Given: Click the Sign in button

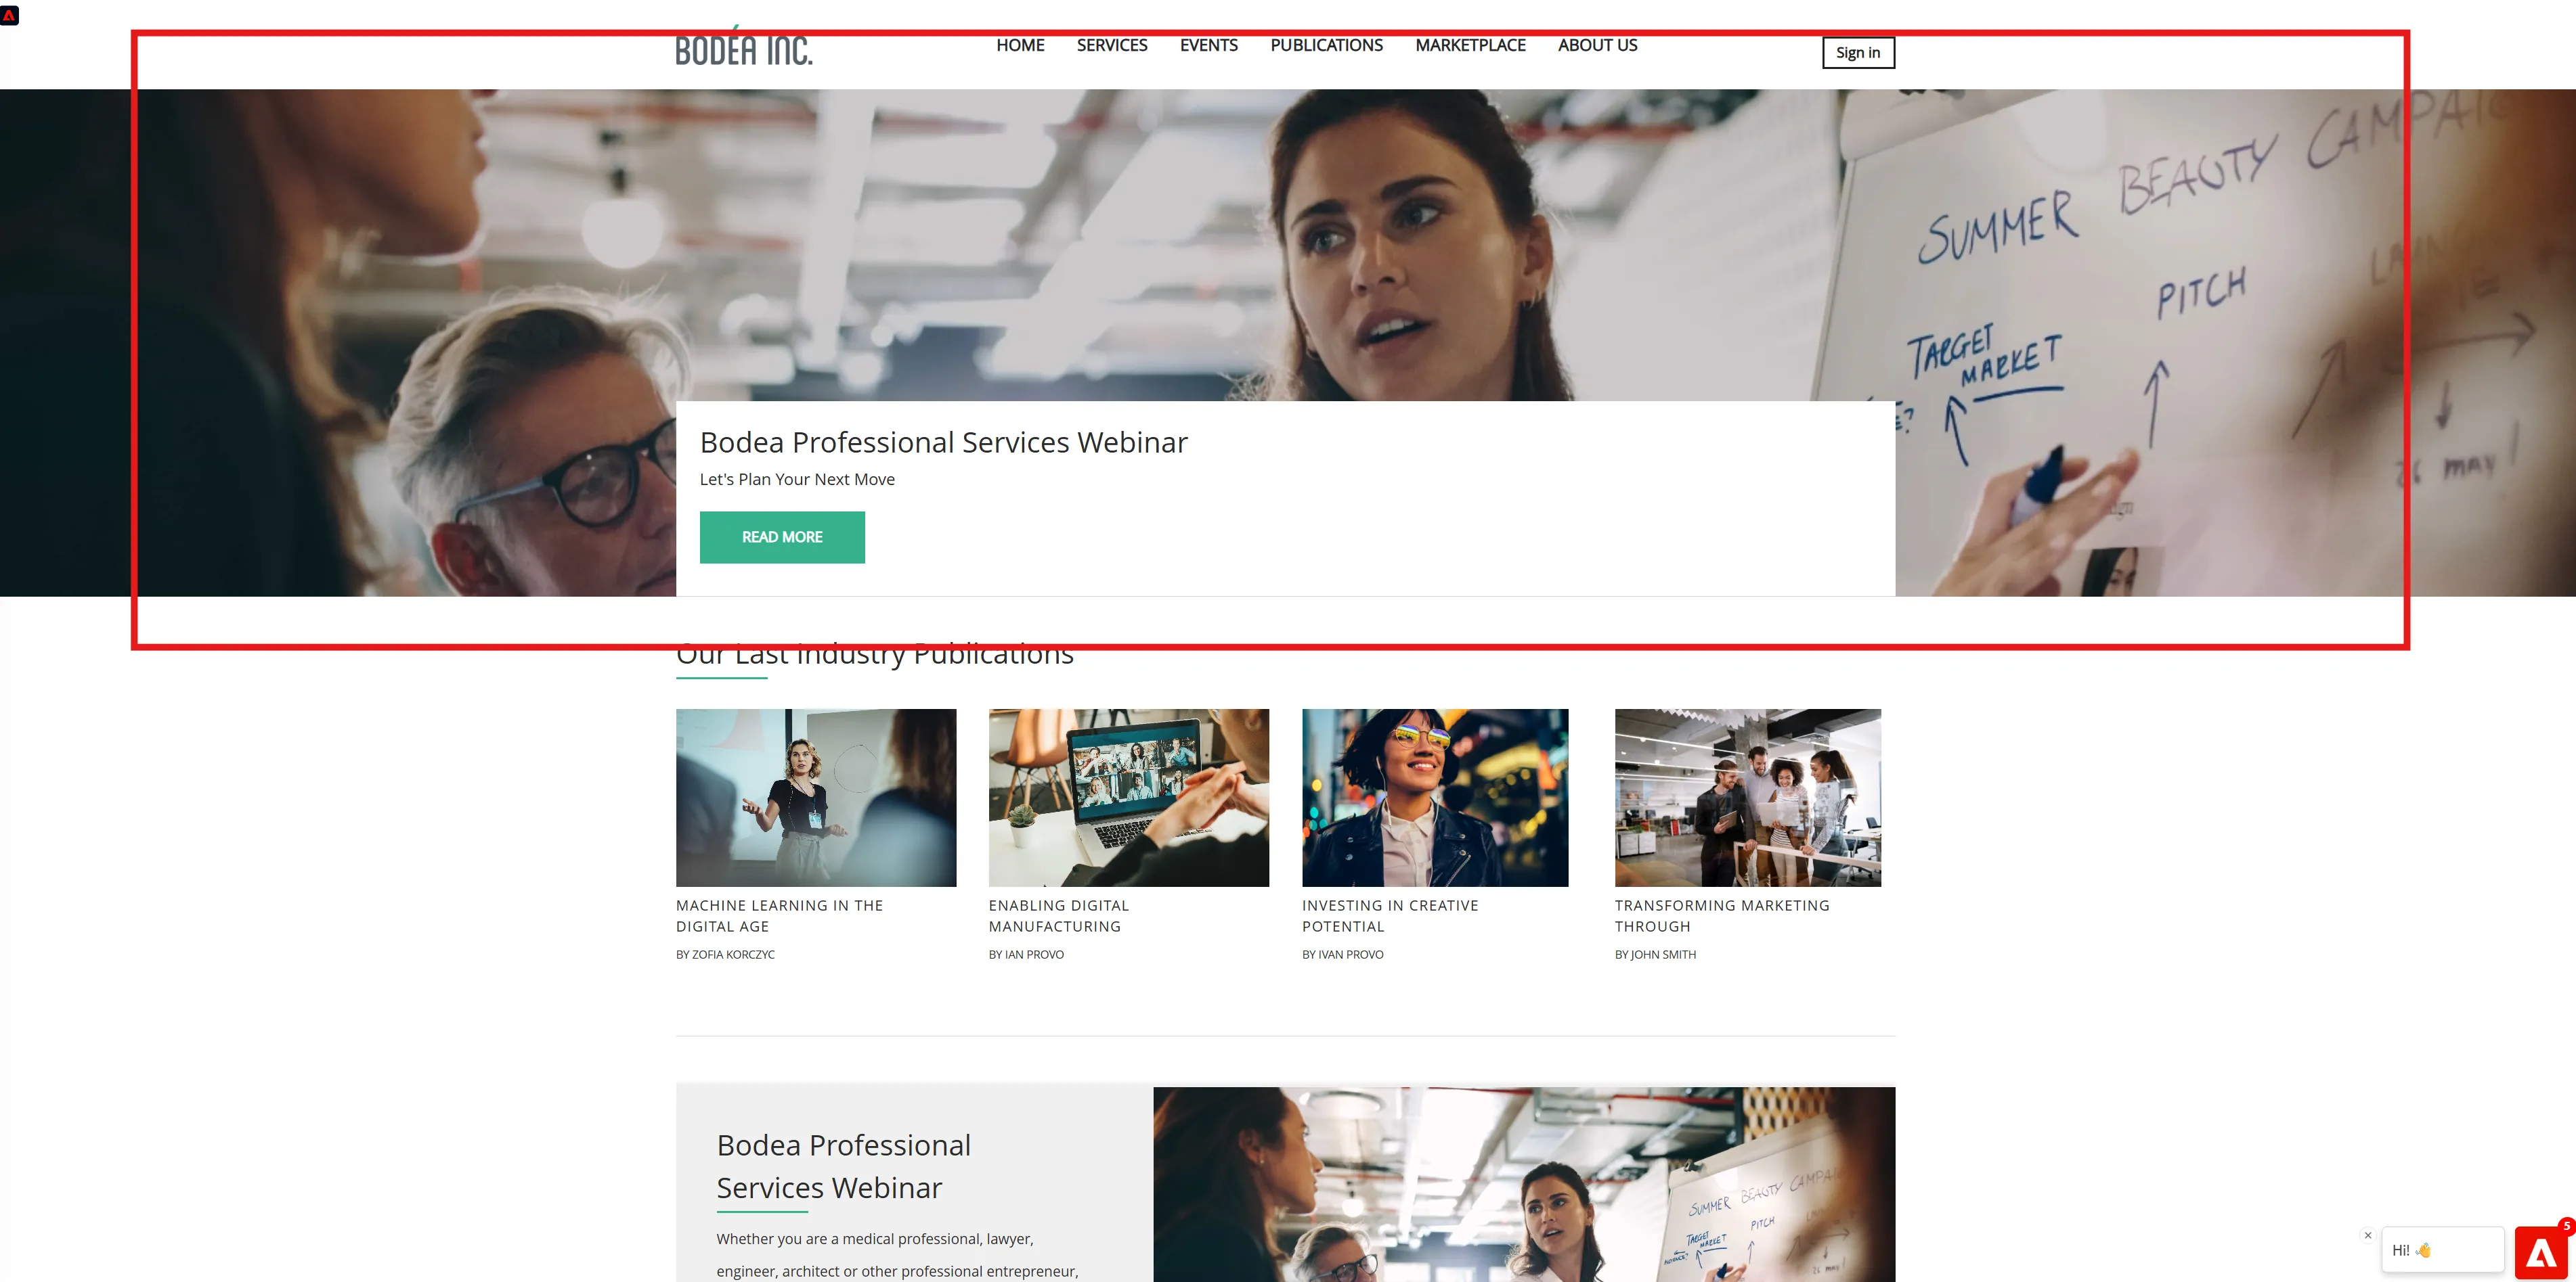Looking at the screenshot, I should tap(1858, 53).
